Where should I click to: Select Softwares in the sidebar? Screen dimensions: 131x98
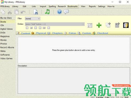5,55
